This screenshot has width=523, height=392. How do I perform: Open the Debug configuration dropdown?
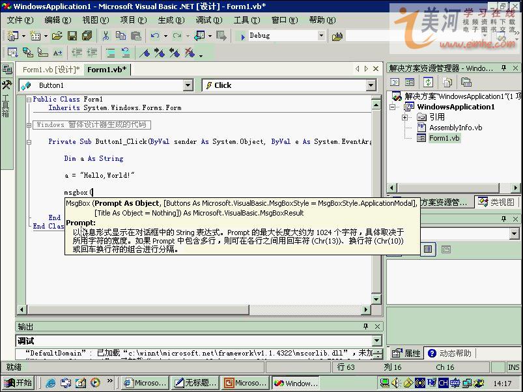pos(321,35)
